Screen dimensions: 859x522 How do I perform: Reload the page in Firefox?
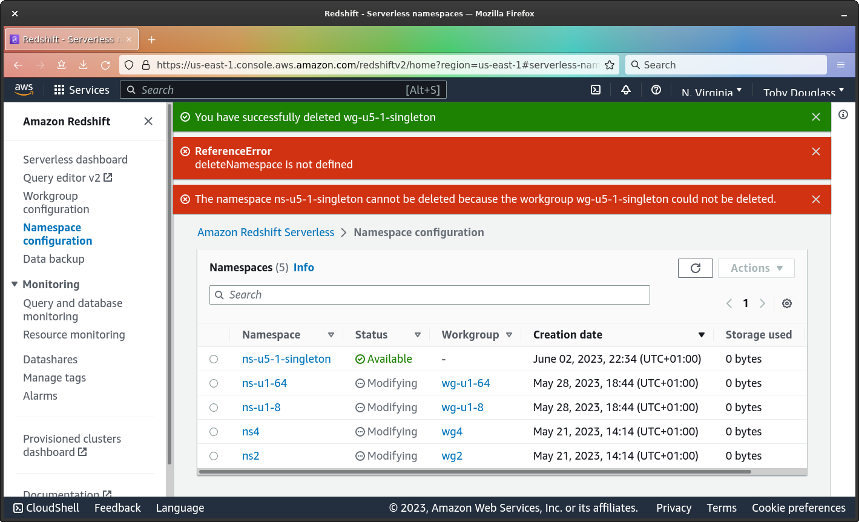105,65
